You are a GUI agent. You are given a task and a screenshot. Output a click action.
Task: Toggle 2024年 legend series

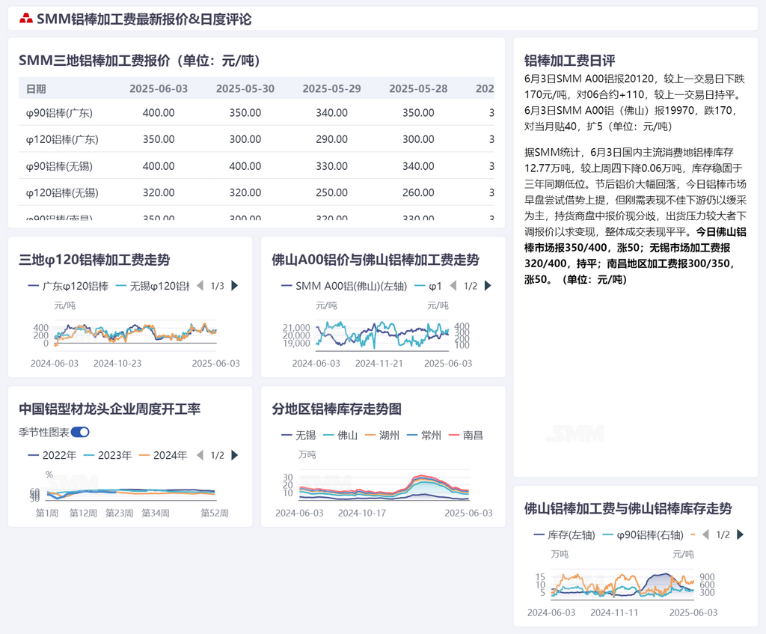[164, 456]
